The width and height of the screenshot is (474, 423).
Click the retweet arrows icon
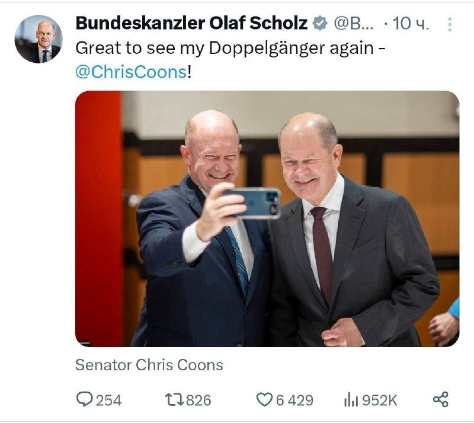click(x=174, y=400)
